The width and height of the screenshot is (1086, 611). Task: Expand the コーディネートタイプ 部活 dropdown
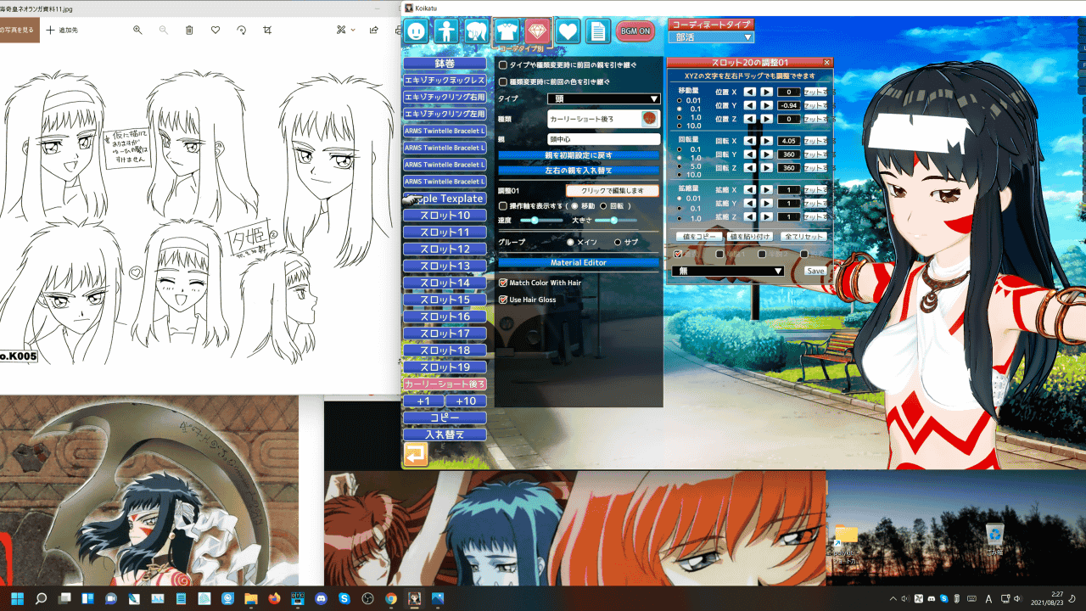pyautogui.click(x=711, y=37)
